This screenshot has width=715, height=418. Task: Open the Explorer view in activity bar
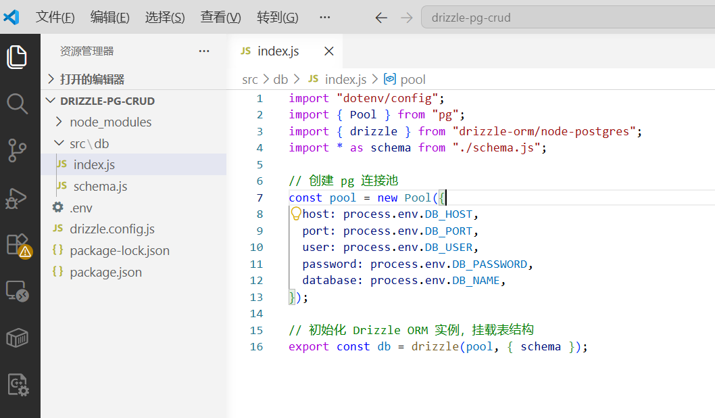[x=18, y=57]
